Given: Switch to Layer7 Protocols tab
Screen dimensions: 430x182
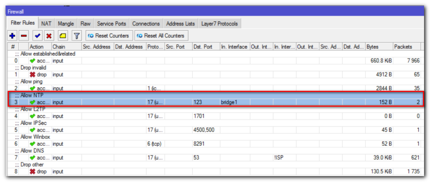Looking at the screenshot, I should [219, 24].
